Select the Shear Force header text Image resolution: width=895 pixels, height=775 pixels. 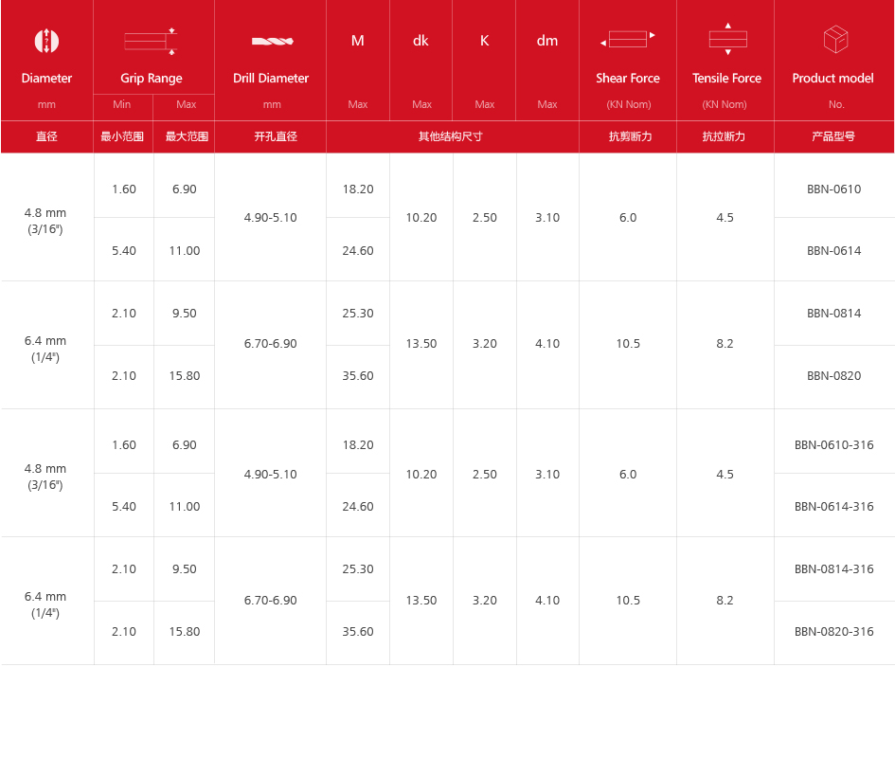coord(628,79)
